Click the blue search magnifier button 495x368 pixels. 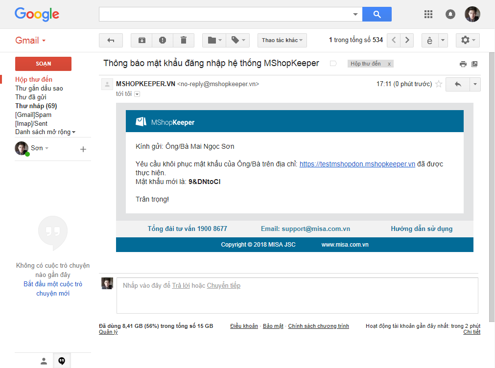tap(377, 14)
